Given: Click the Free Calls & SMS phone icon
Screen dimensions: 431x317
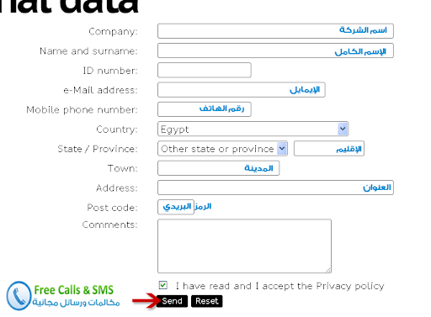Looking at the screenshot, I should point(19,296).
